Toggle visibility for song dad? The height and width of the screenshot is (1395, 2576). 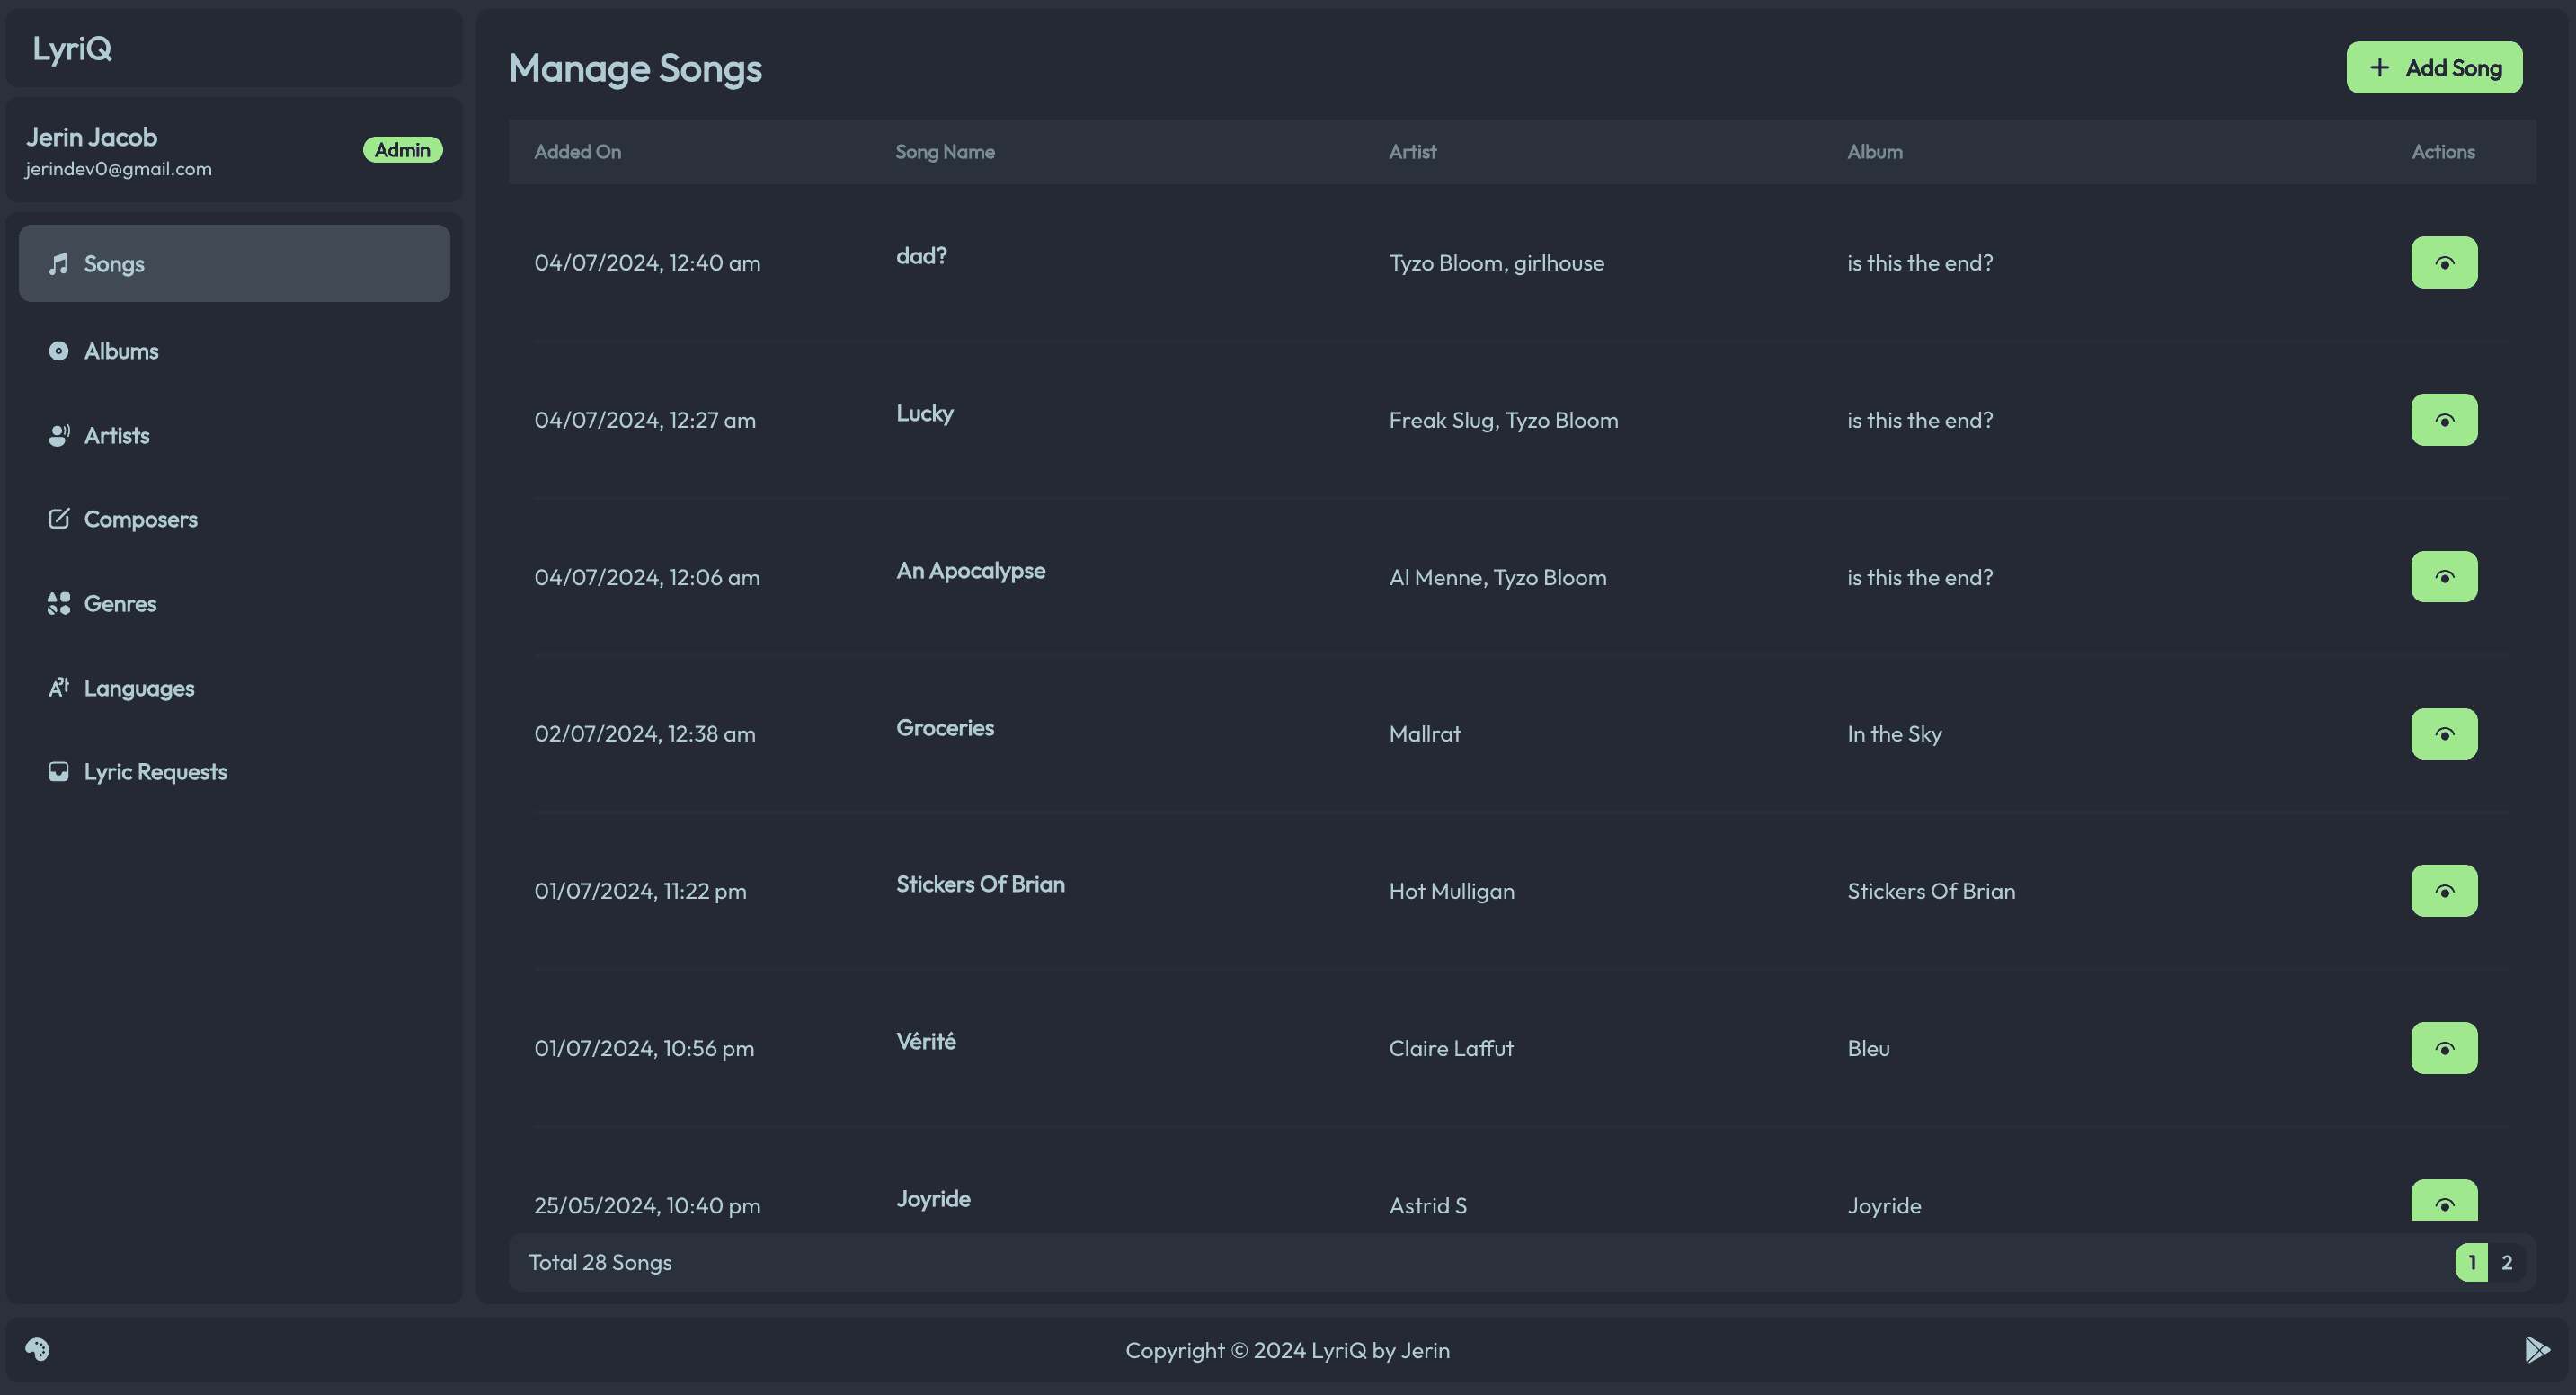(2446, 262)
